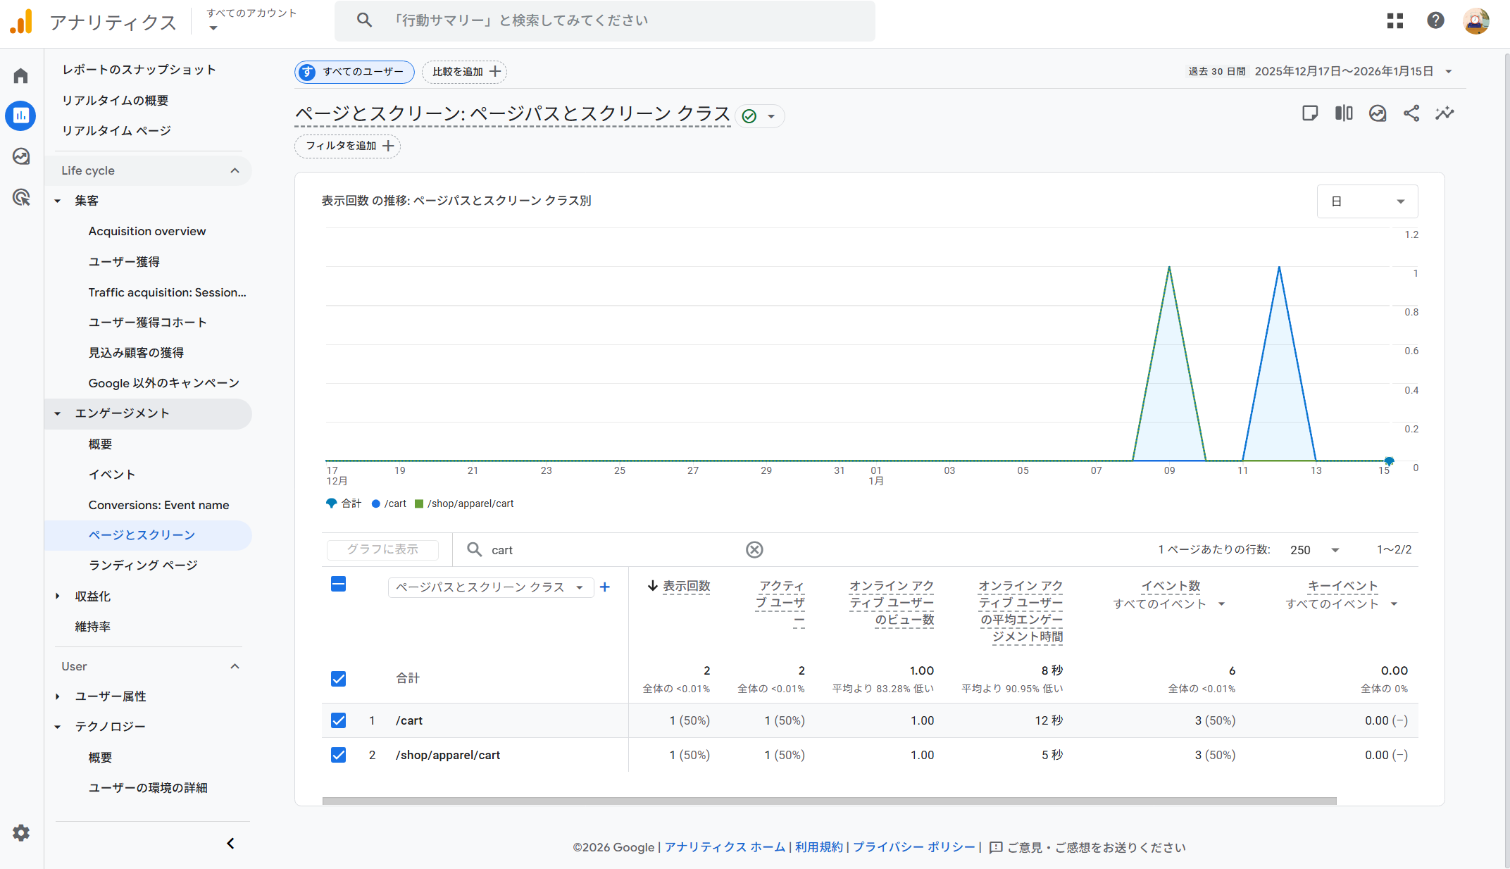1510x869 pixels.
Task: Uncheck the /cart row checkbox
Action: (x=338, y=720)
